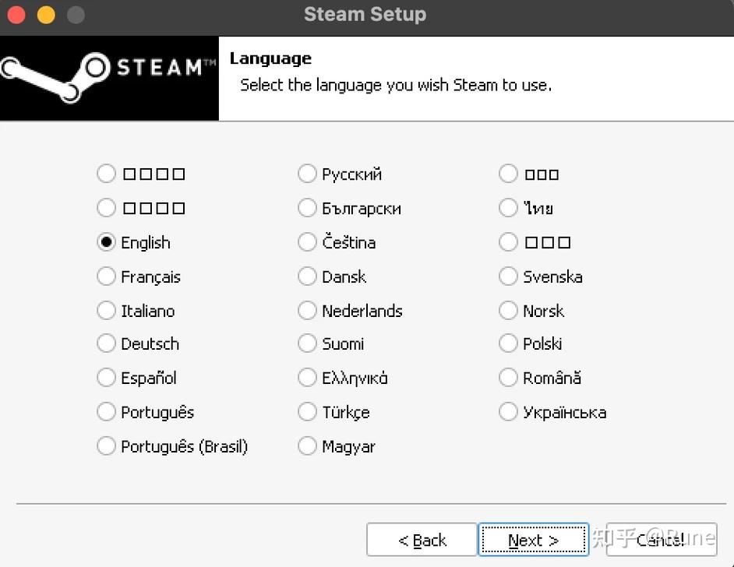Minimize the Steam Setup window
This screenshot has height=567, width=734.
(46, 14)
